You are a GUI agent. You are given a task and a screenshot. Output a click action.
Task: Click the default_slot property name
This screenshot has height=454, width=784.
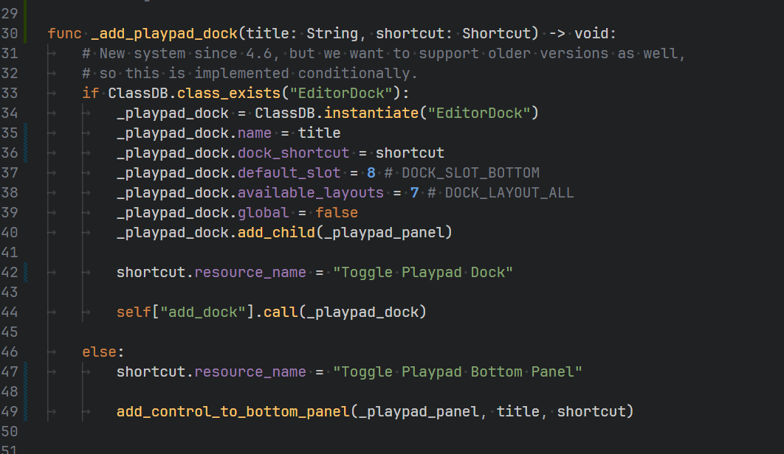click(x=289, y=172)
